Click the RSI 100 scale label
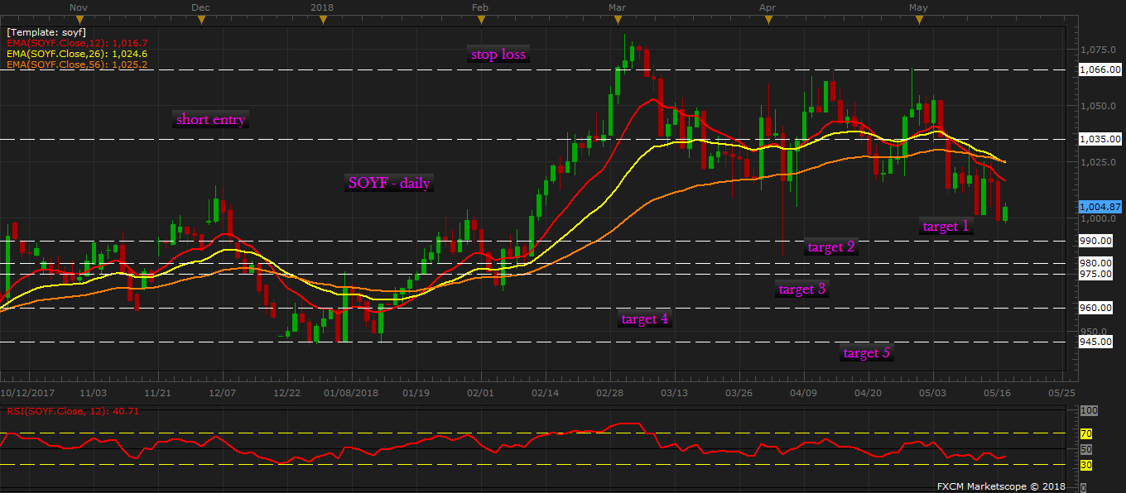 point(1089,410)
